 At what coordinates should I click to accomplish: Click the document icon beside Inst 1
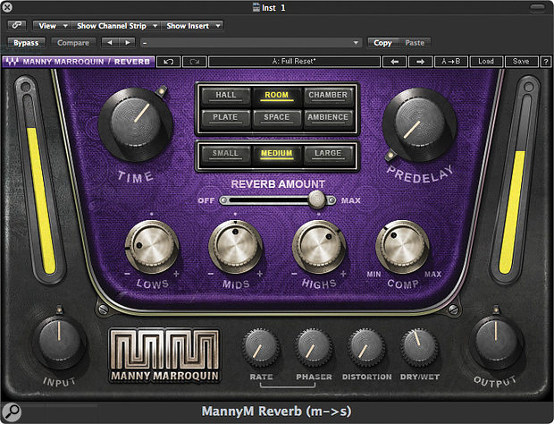point(256,7)
